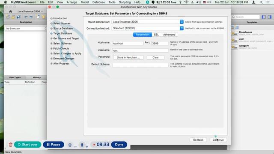The width and height of the screenshot is (274, 154).
Task: Toggle the microphone icon in recorder bar
Action: [x=82, y=145]
